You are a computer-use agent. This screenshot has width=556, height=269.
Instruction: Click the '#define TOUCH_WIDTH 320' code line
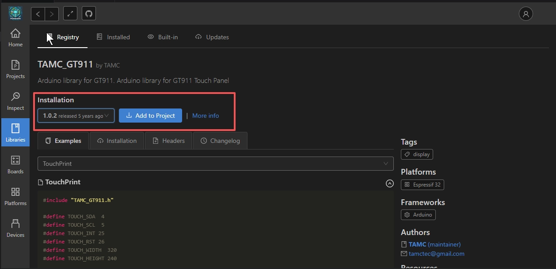point(80,250)
